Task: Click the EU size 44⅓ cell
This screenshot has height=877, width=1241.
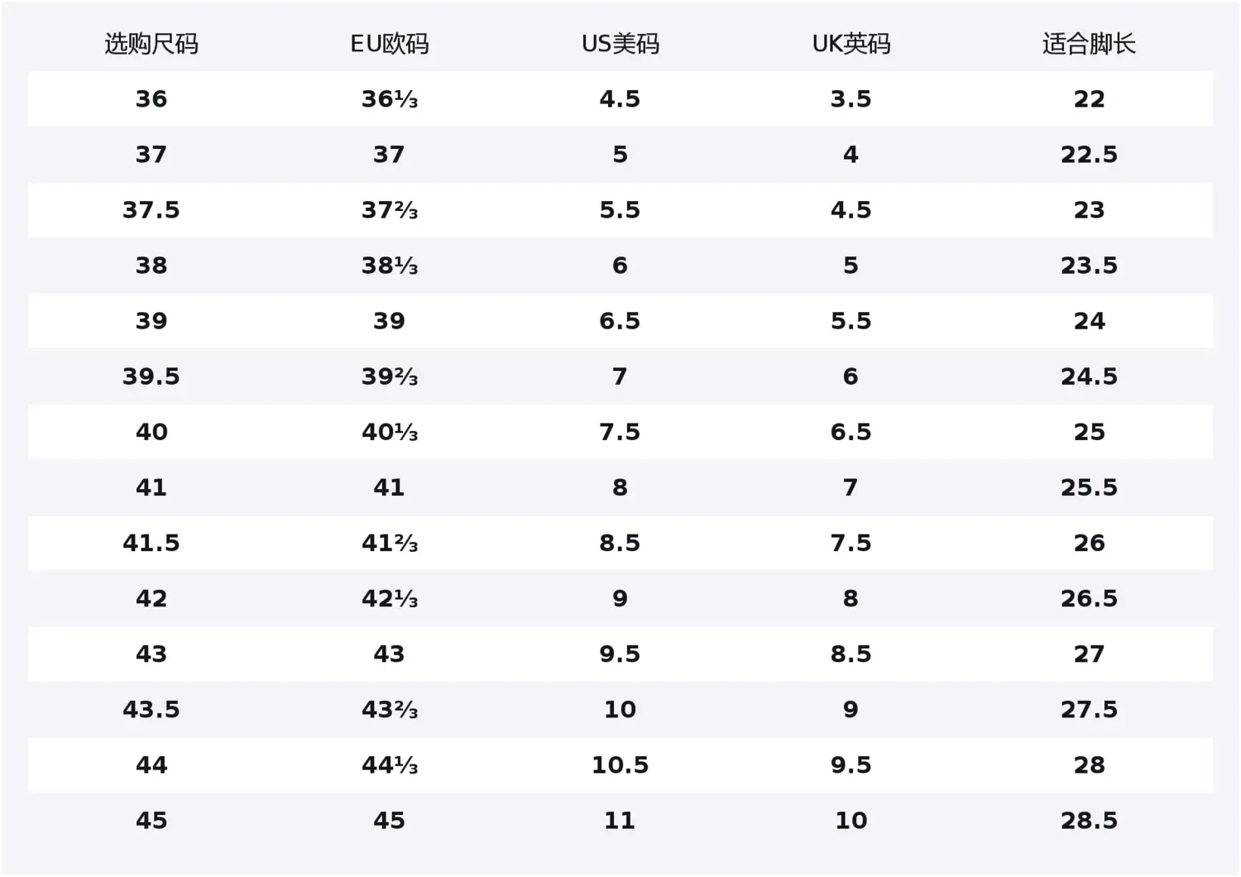Action: click(x=389, y=765)
